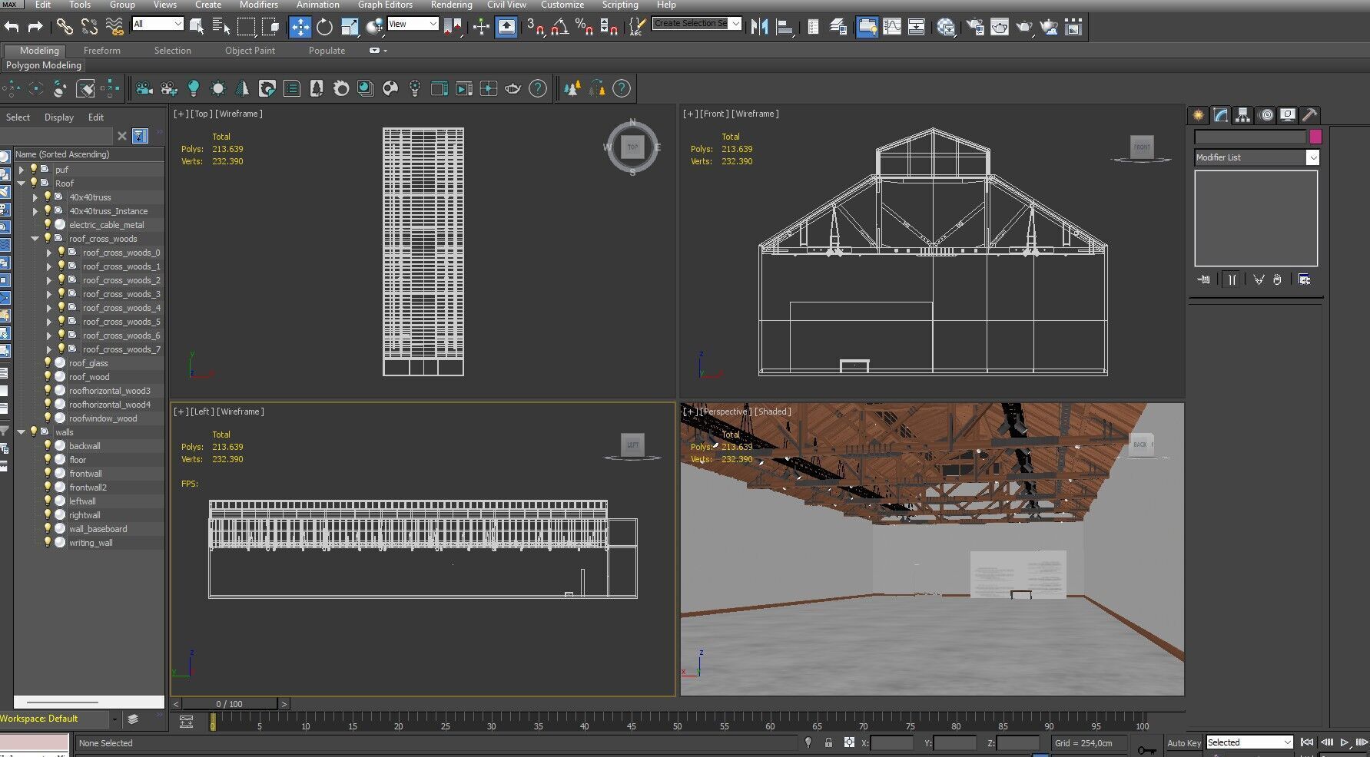Expand the puf layer in scene explorer

(22, 170)
